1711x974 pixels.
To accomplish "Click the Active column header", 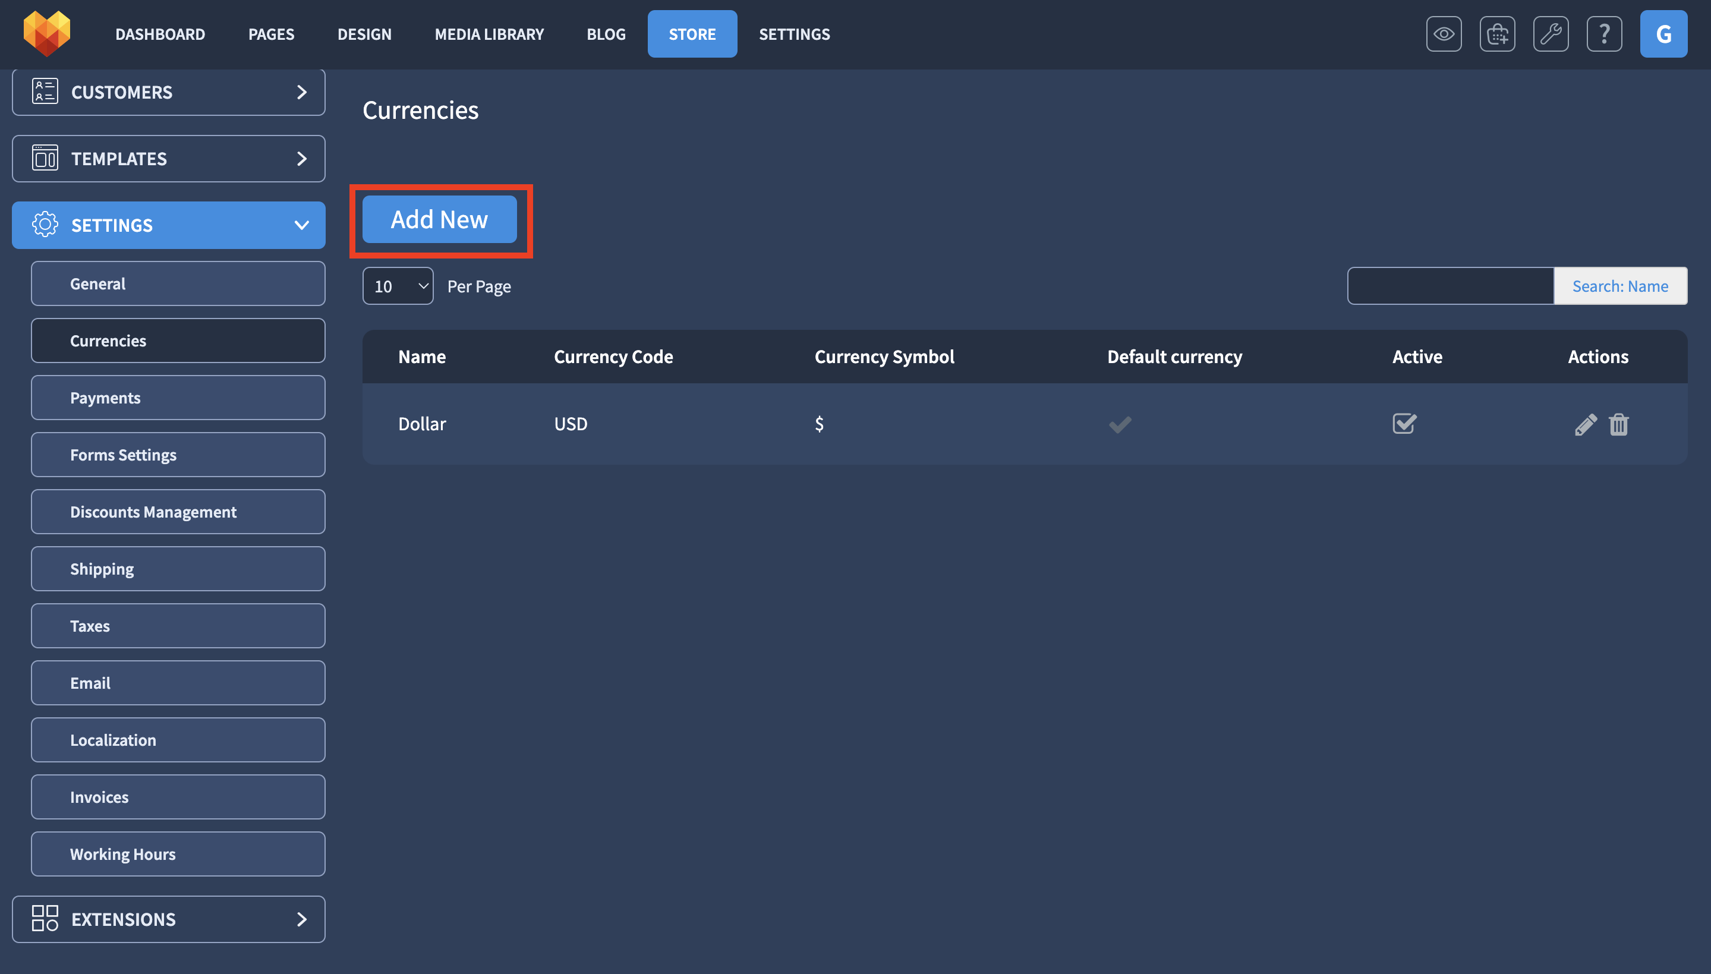I will (x=1417, y=357).
